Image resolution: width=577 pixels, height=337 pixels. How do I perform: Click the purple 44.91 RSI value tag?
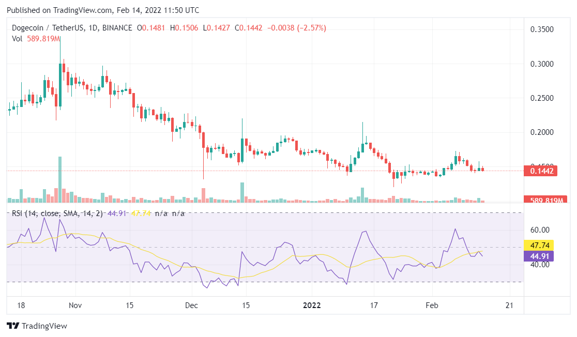(x=539, y=256)
